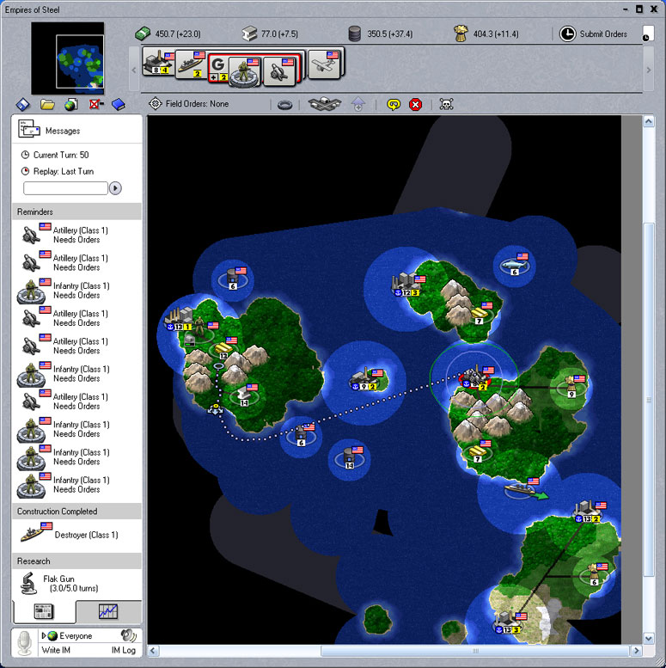This screenshot has width=666, height=668.
Task: Select the city labeled 12 3 on northern island
Action: click(406, 285)
